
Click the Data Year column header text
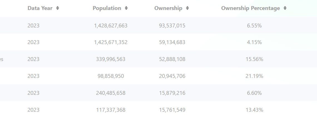tap(40, 8)
